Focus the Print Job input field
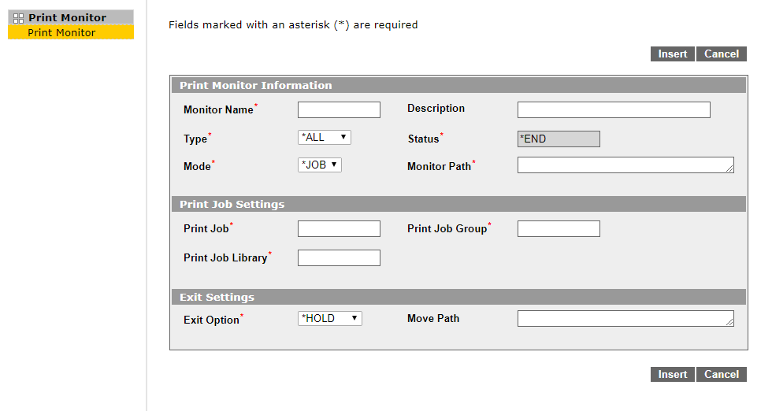 (x=339, y=228)
